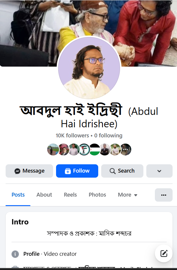Screen dimensions: 177x270
Task: Send a message via Message button
Action: 29,171
